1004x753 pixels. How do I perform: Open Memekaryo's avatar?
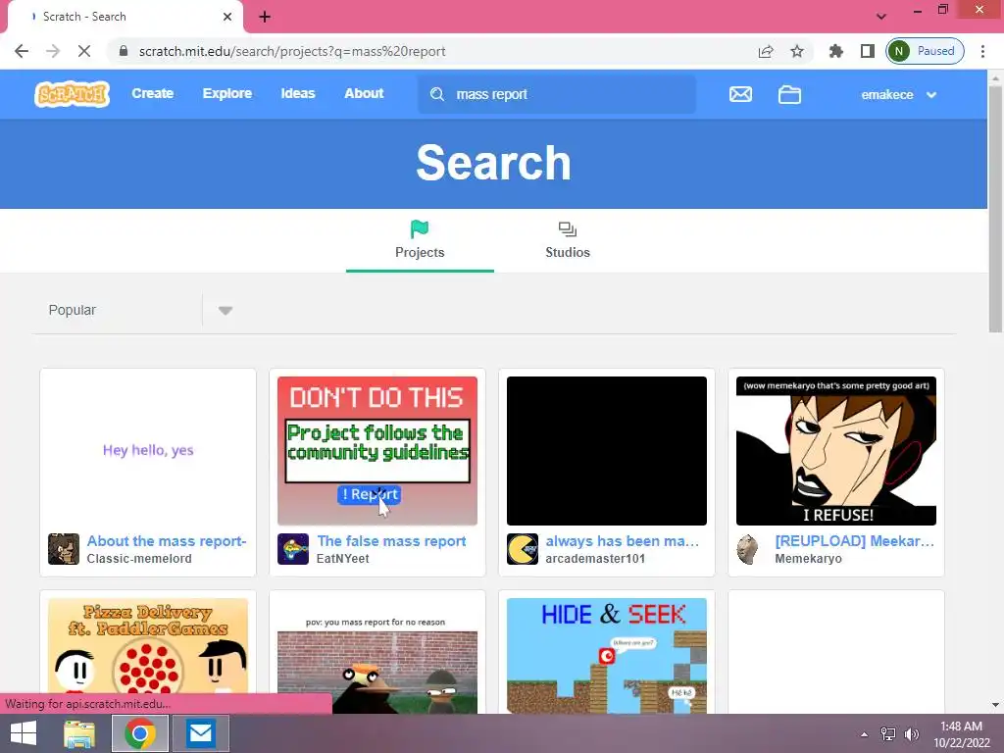[746, 549]
